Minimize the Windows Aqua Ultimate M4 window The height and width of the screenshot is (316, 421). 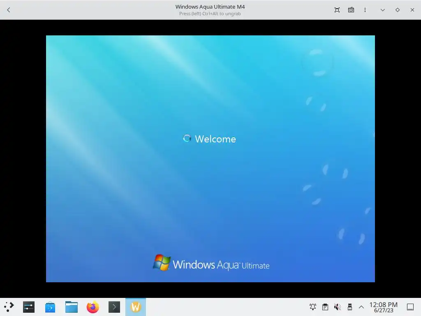coord(383,10)
